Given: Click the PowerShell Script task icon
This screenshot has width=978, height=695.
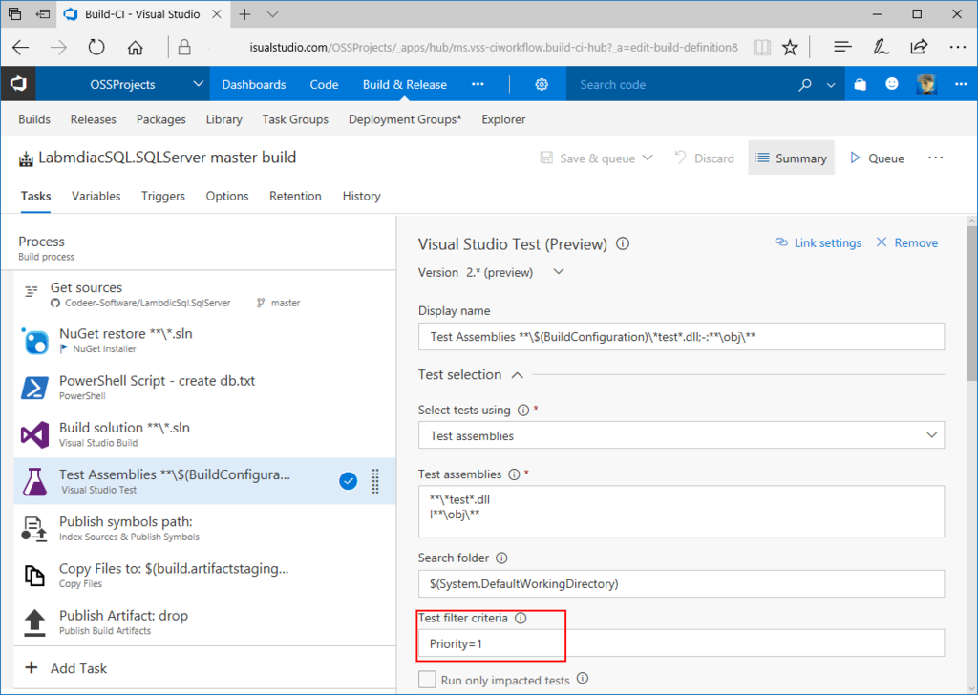Looking at the screenshot, I should [x=34, y=388].
